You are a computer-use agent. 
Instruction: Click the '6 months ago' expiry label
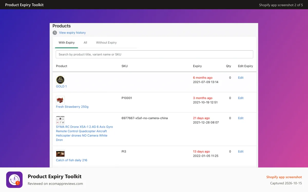pos(203,78)
